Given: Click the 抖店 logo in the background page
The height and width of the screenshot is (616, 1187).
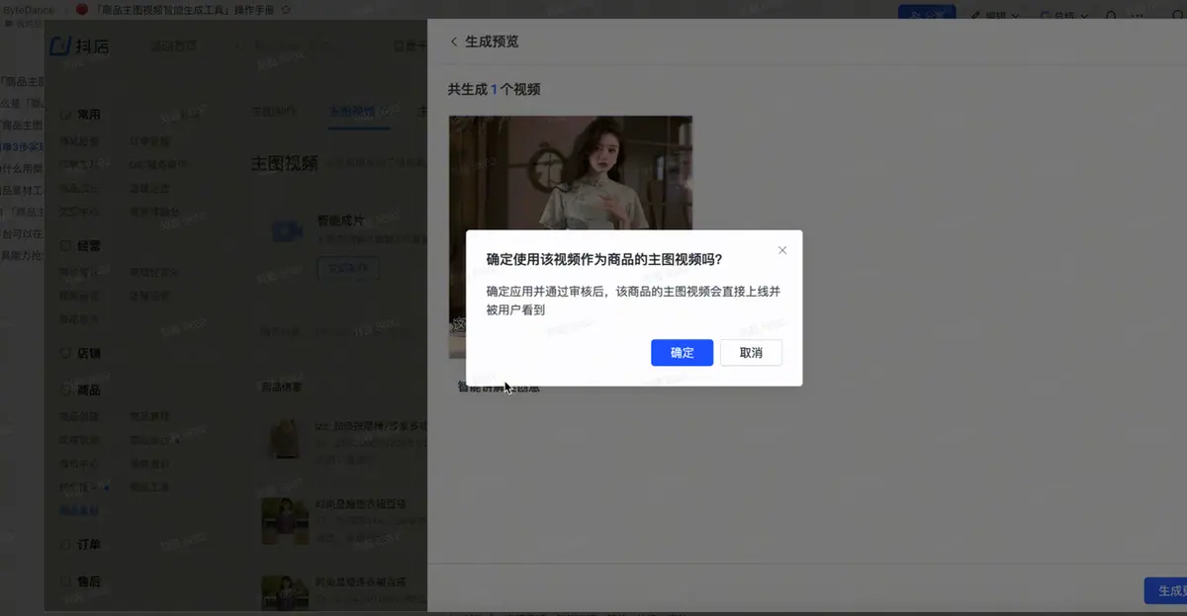Looking at the screenshot, I should (x=79, y=46).
